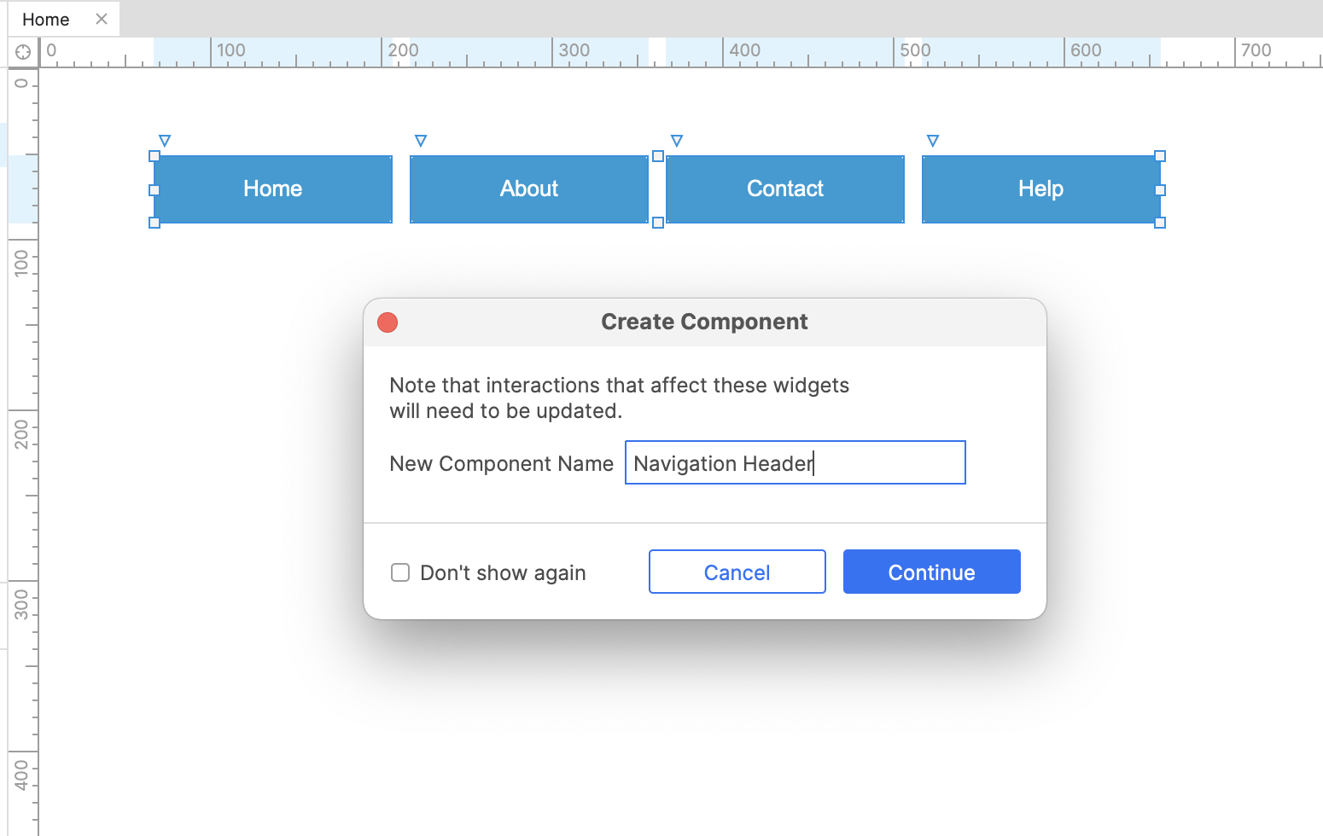
Task: Click the triangle marker above Help widget
Action: [x=933, y=141]
